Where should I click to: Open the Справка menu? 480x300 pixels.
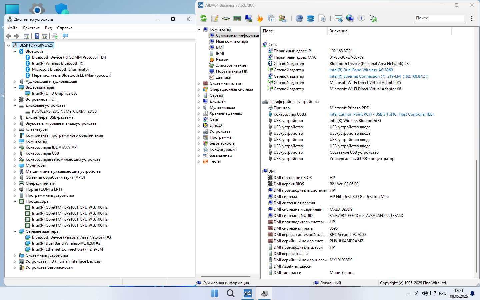pyautogui.click(x=65, y=28)
